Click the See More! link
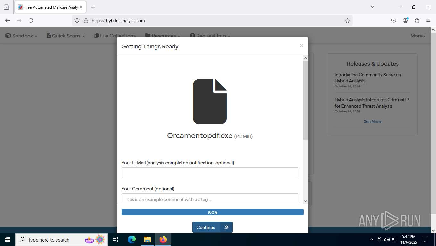436x246 pixels. [373, 122]
